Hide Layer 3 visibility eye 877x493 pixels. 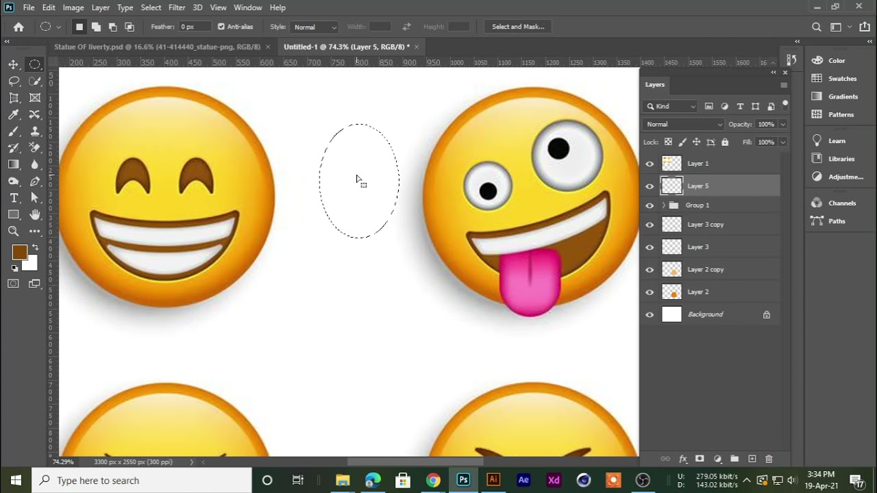point(650,247)
